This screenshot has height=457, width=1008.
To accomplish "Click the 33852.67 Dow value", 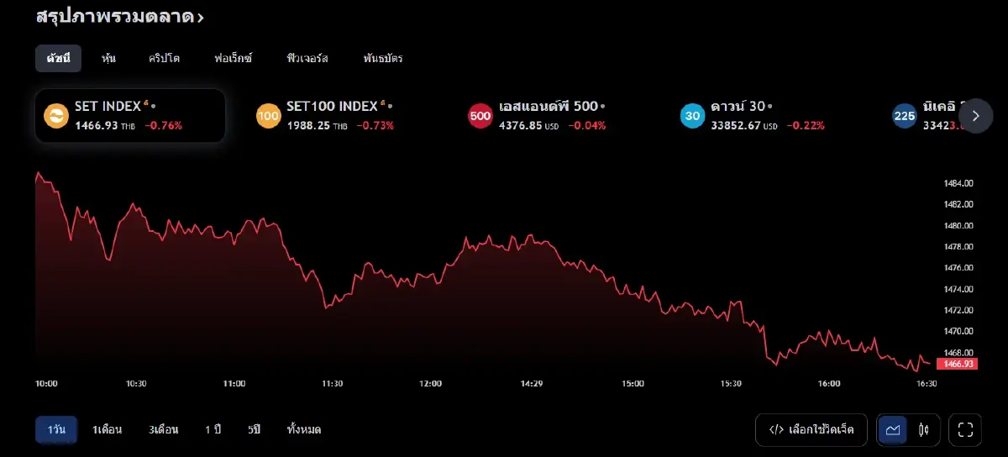I will pos(734,125).
